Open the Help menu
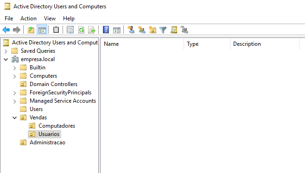 69,19
